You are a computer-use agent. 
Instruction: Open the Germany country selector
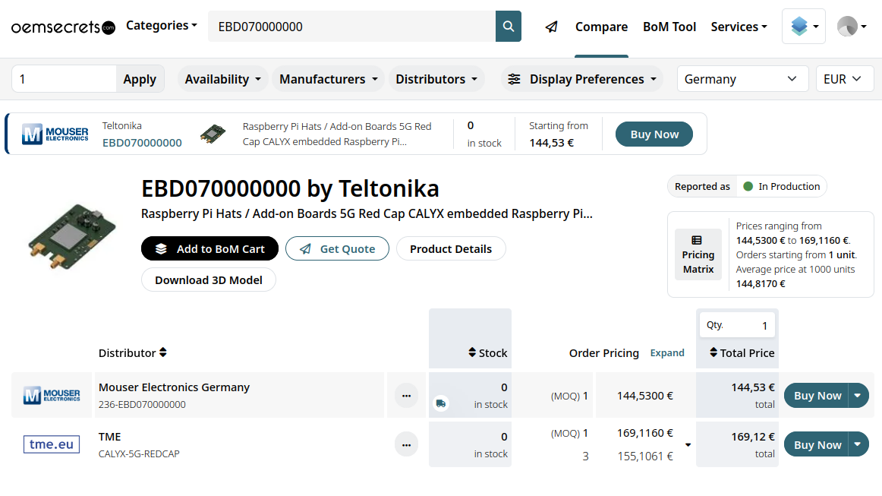click(741, 79)
